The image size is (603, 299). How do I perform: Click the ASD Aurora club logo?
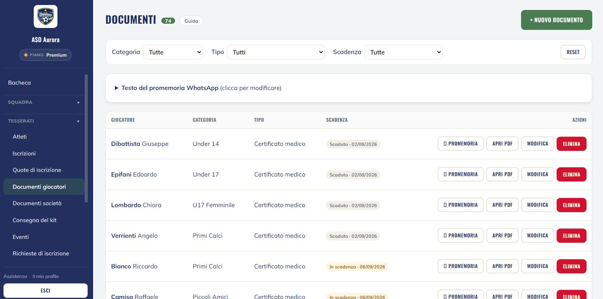(x=46, y=17)
